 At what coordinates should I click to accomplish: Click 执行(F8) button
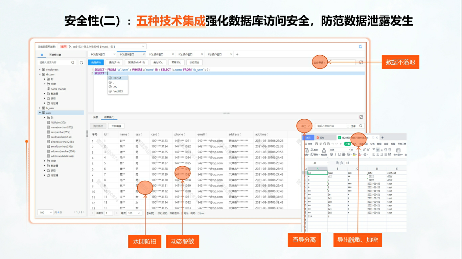(96, 62)
